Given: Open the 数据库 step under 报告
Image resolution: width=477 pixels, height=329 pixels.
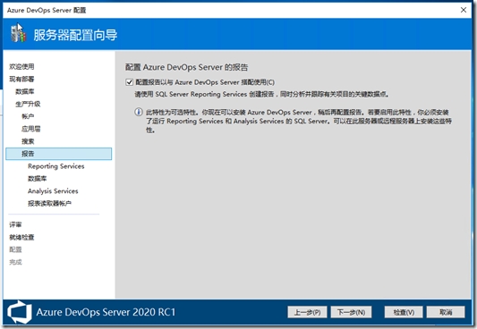Looking at the screenshot, I should tap(38, 179).
